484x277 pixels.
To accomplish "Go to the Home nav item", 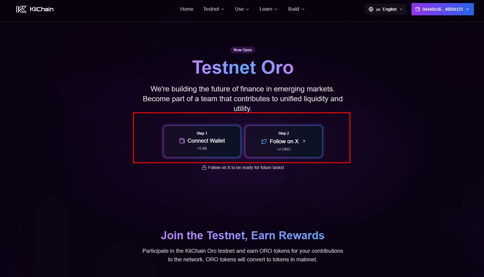I will (187, 9).
